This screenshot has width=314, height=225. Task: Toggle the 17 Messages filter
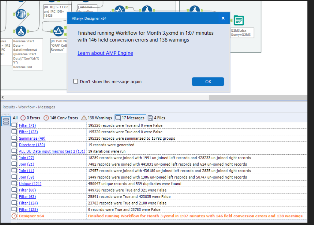coord(130,118)
